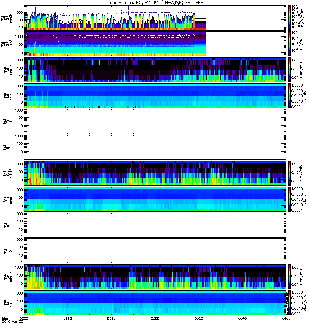The width and height of the screenshot is (310, 330).
Task: Click the tha fff edc34 color bar
Action: (x=289, y=18)
